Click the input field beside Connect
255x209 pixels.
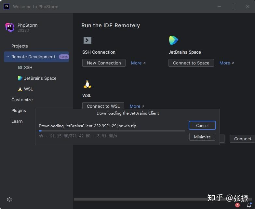pyautogui.click(x=222, y=139)
